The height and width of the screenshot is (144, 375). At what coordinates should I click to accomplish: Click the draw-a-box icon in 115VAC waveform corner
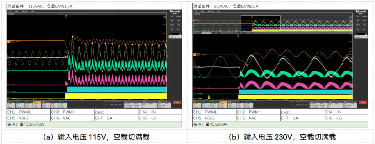click(165, 17)
